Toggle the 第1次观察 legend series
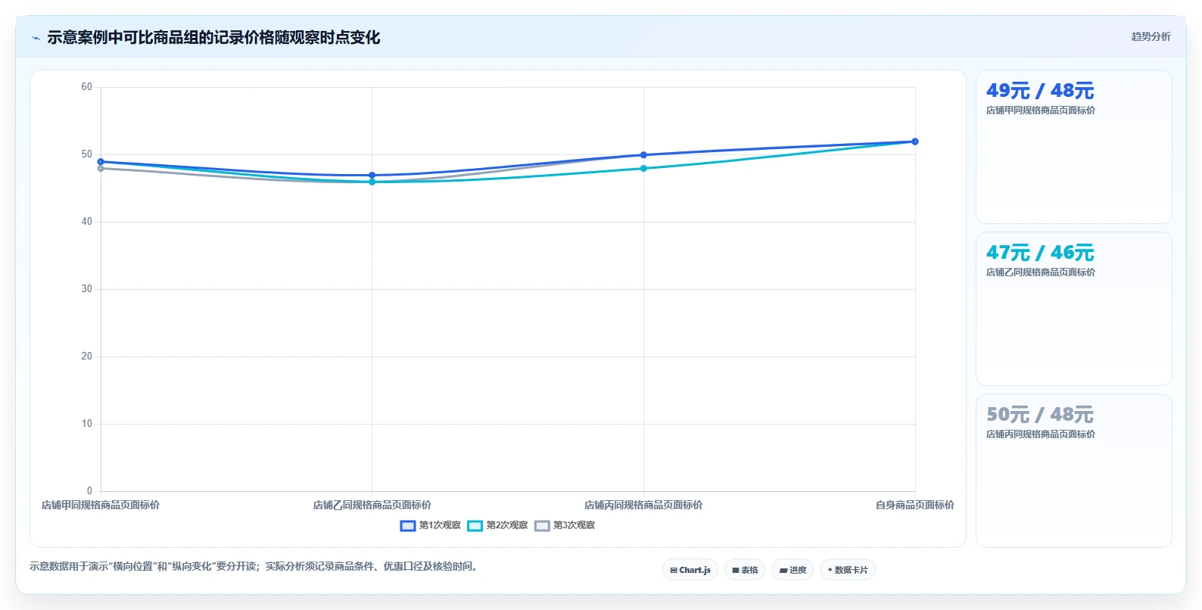Image resolution: width=1202 pixels, height=610 pixels. pyautogui.click(x=430, y=525)
